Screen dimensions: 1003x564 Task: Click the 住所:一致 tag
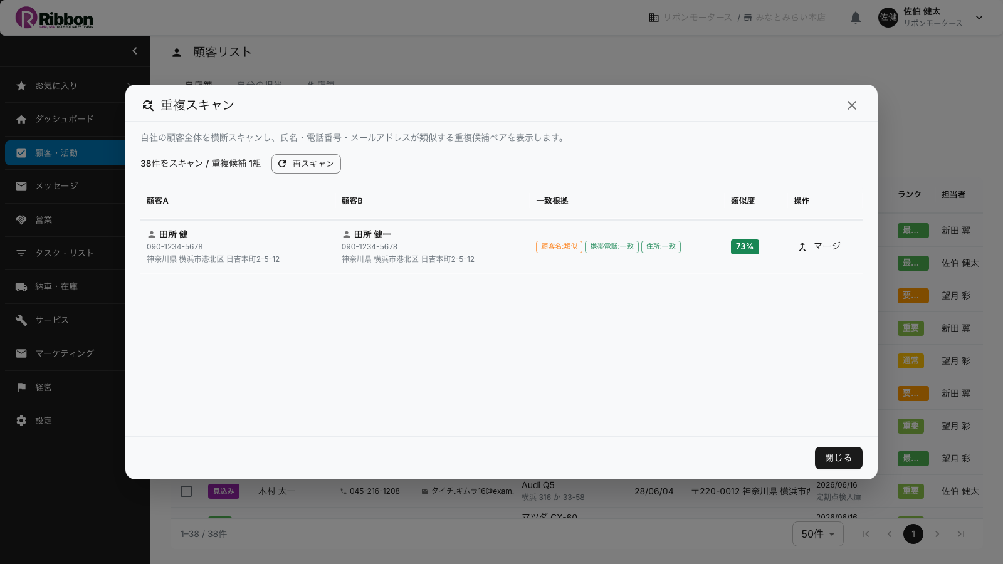coord(661,247)
